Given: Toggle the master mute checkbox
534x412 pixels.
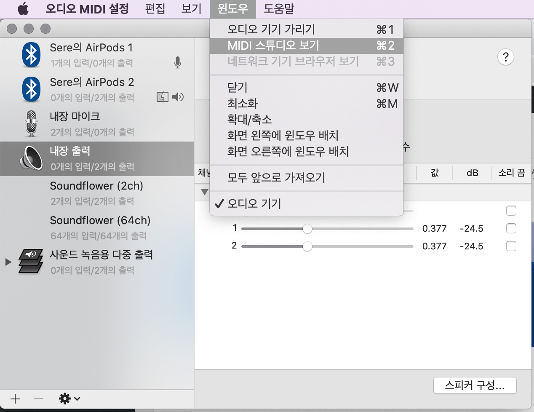Looking at the screenshot, I should [x=511, y=211].
